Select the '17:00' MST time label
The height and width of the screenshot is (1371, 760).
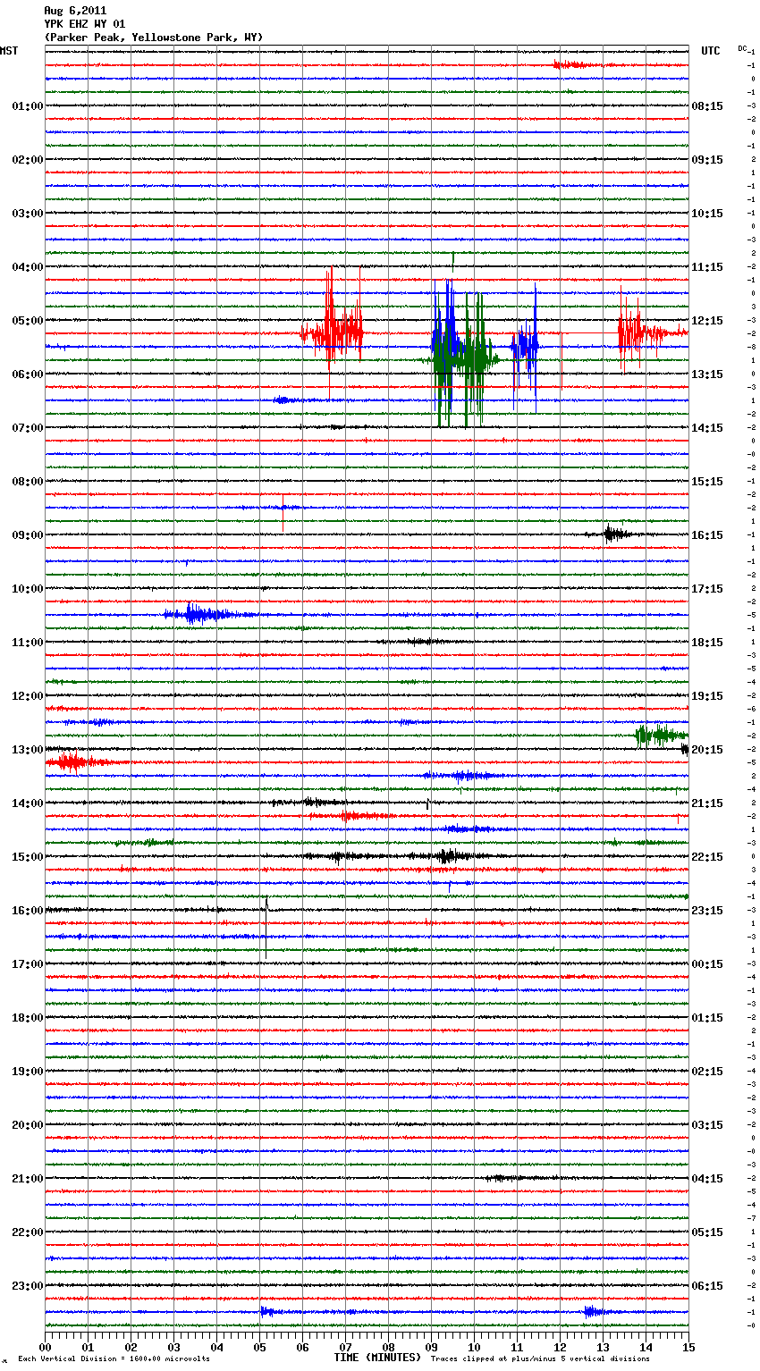pos(28,964)
